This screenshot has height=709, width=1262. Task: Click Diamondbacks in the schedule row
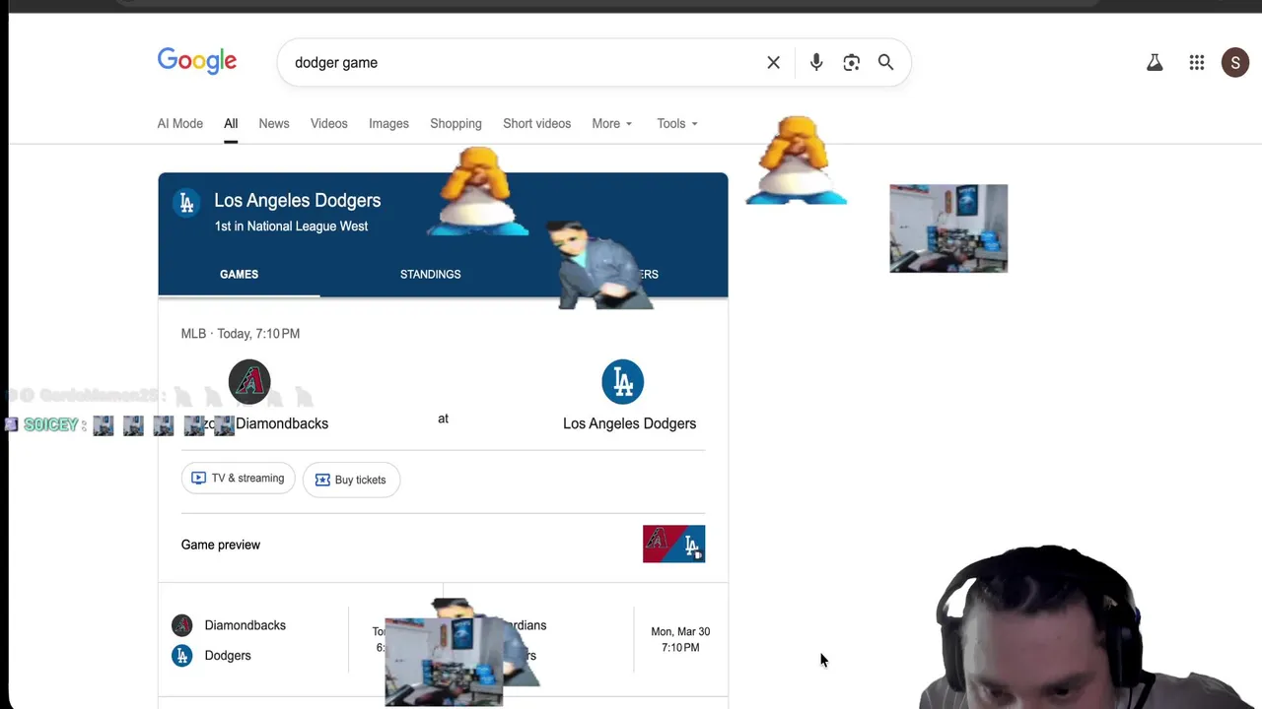[x=245, y=625]
